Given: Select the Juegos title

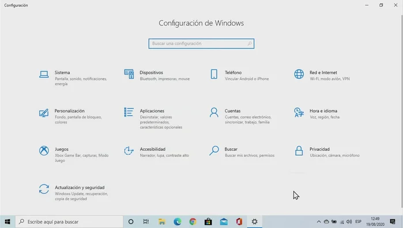Looking at the screenshot, I should point(62,149).
